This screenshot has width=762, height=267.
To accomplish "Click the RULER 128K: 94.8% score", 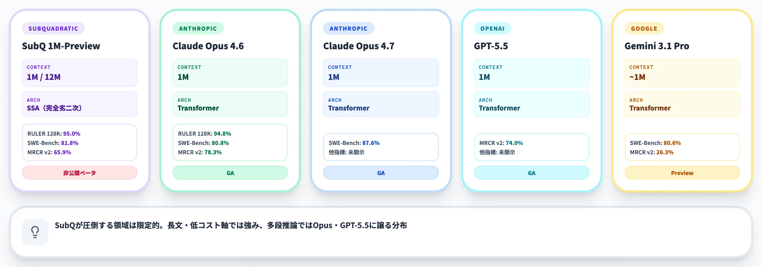I will [205, 134].
